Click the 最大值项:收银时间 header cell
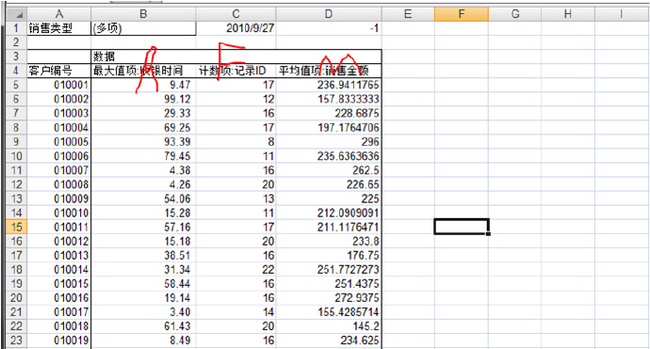650x349 pixels. (143, 71)
